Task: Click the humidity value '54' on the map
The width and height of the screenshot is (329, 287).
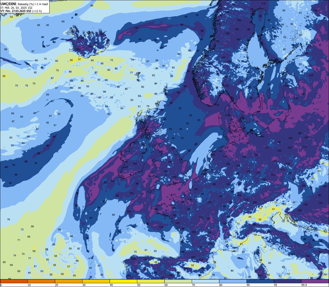Action: click(11, 17)
